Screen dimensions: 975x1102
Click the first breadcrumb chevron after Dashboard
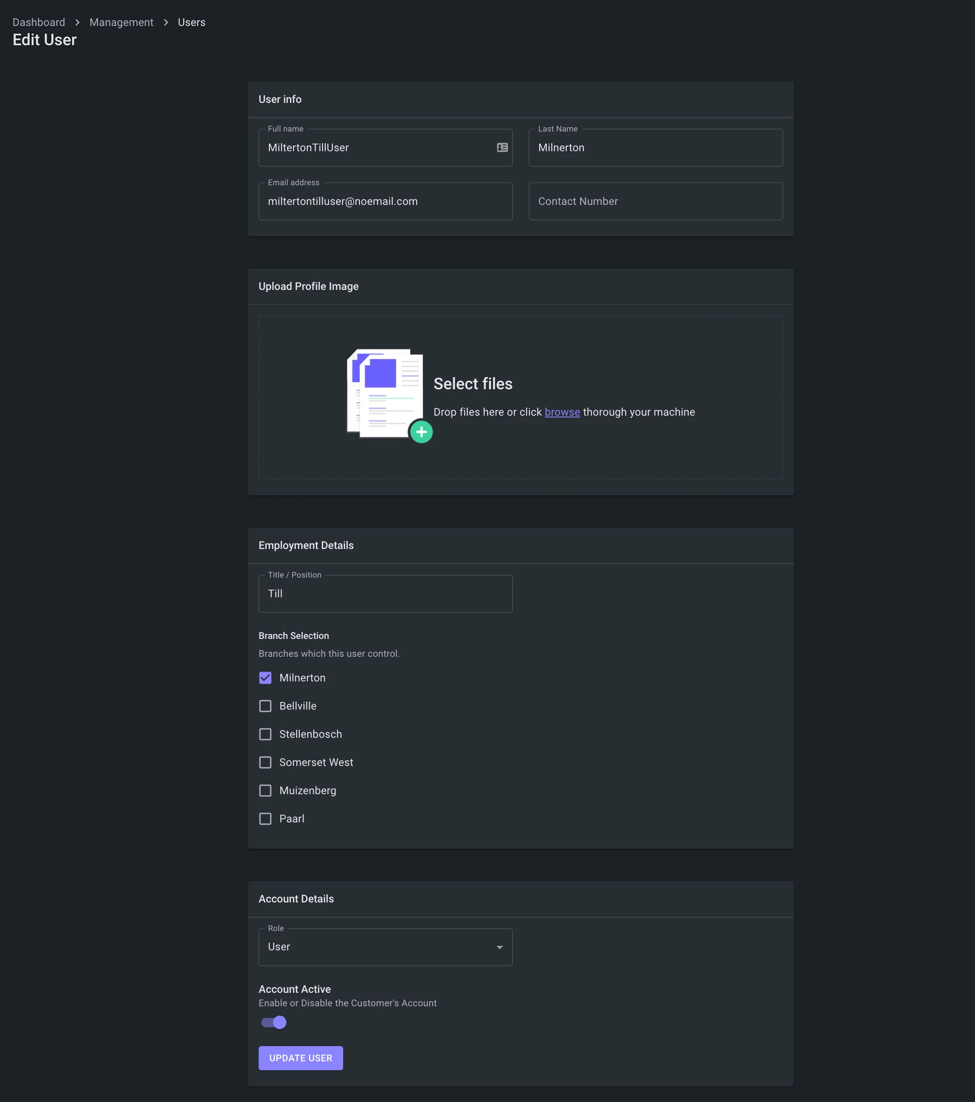pyautogui.click(x=77, y=22)
